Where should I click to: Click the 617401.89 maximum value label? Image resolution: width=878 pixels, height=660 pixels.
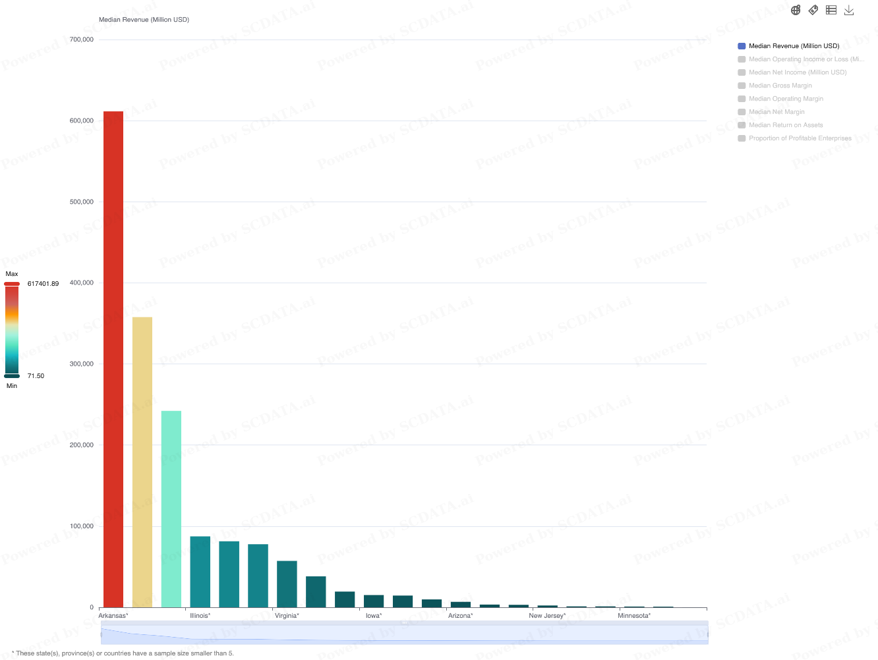coord(43,284)
